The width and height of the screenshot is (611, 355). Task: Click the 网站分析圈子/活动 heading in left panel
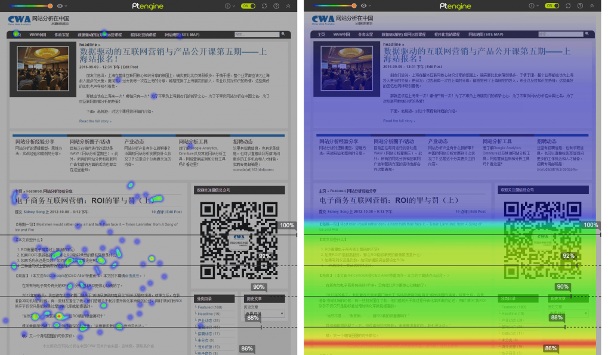90,141
